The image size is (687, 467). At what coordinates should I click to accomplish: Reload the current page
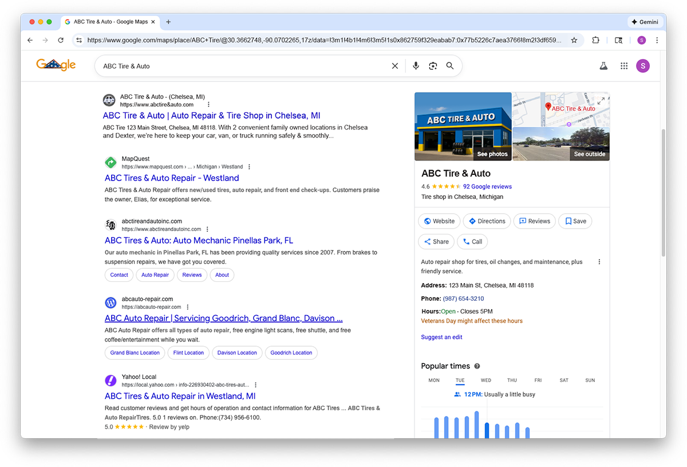click(x=61, y=40)
